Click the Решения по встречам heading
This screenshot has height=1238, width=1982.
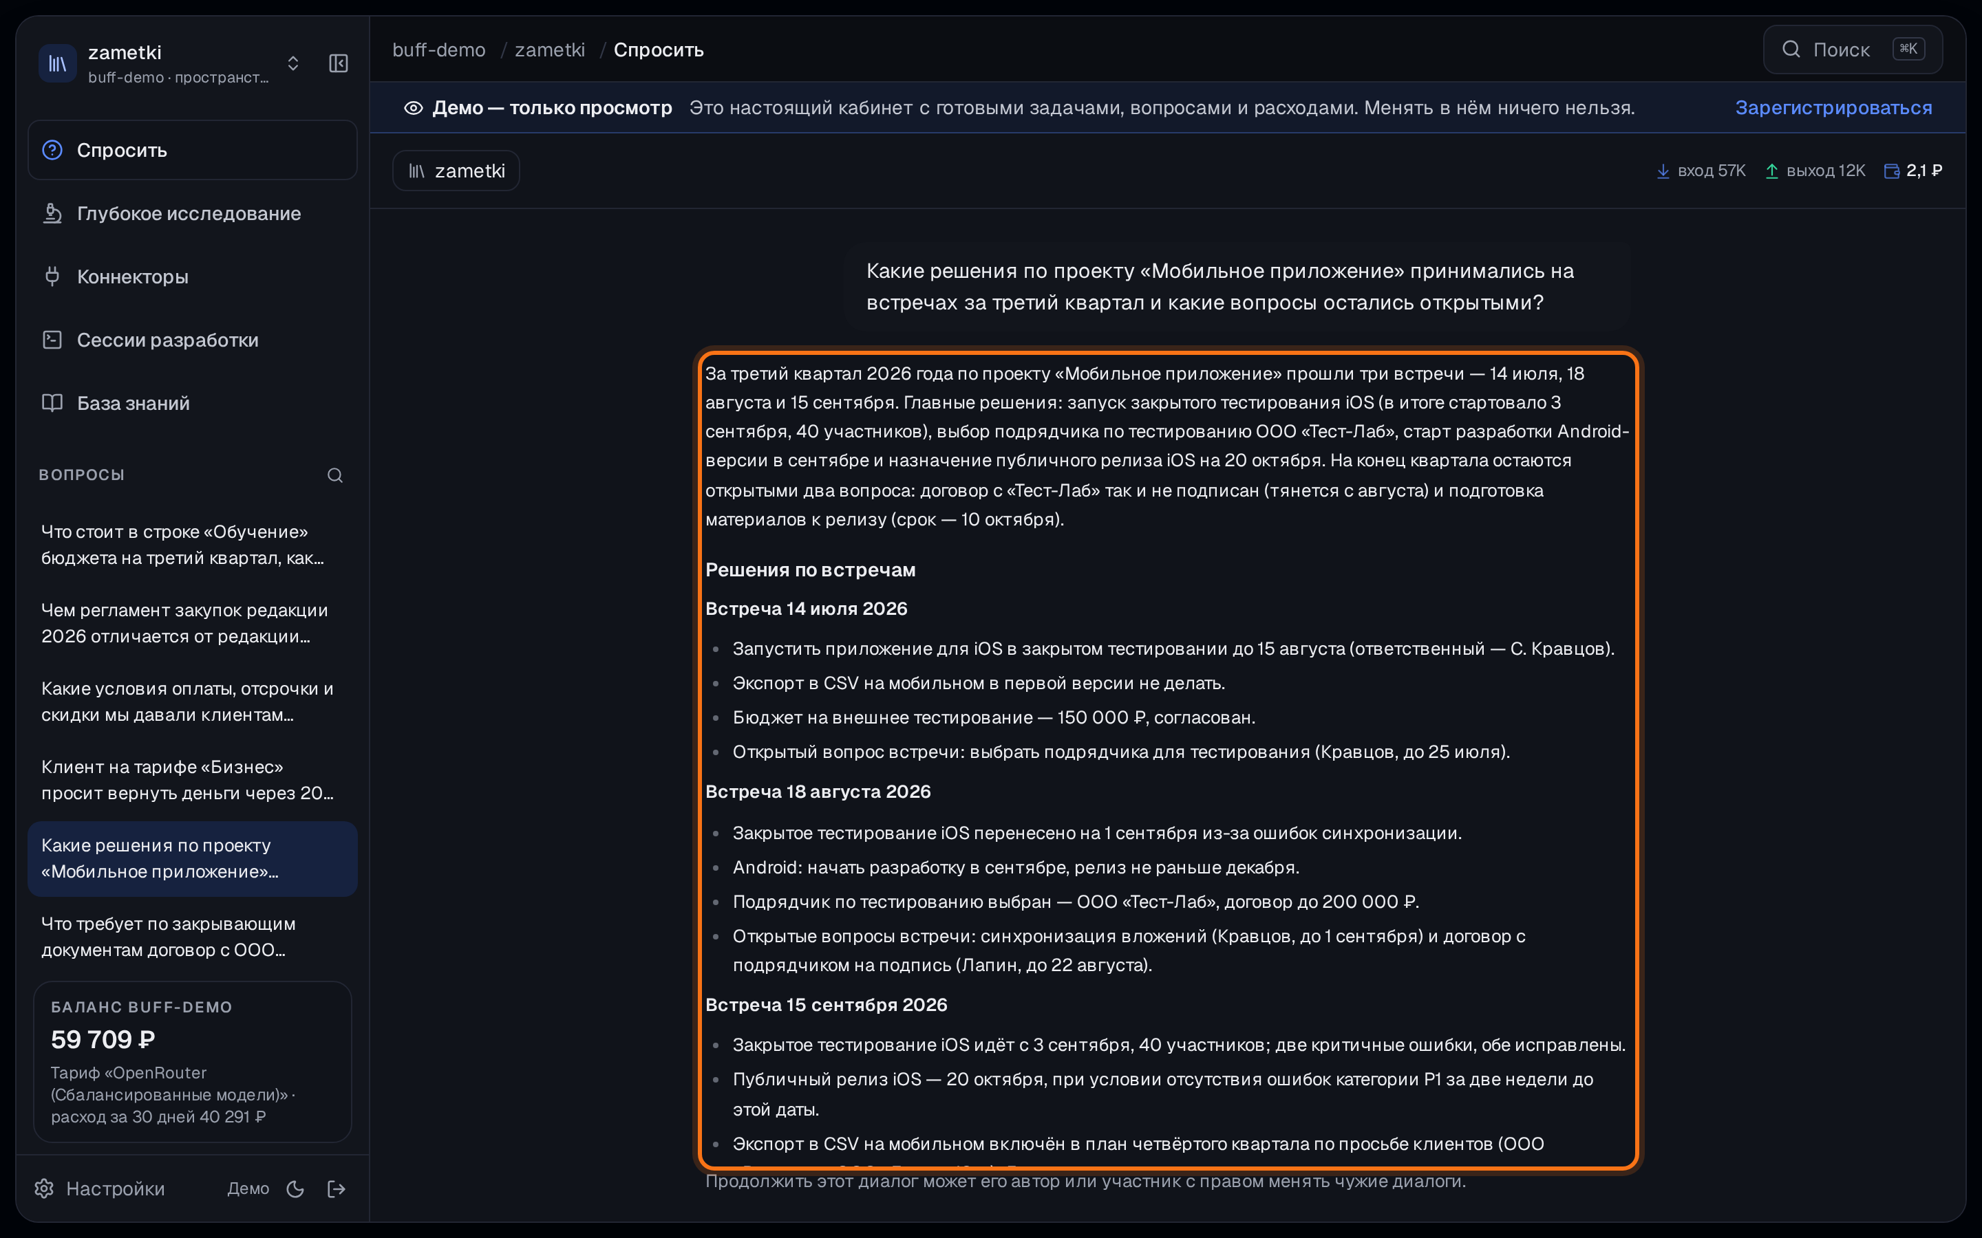pyautogui.click(x=810, y=570)
